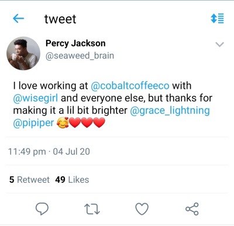
Task: Like the tweet with the heart icon
Action: tap(142, 209)
